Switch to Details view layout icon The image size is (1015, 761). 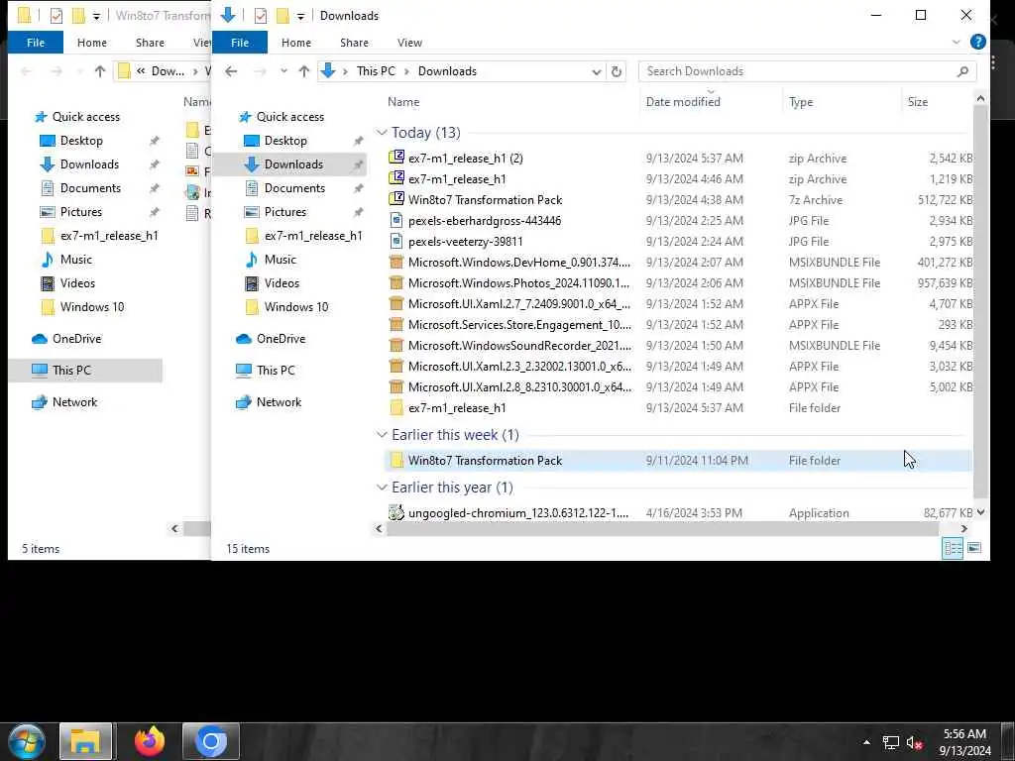point(953,548)
